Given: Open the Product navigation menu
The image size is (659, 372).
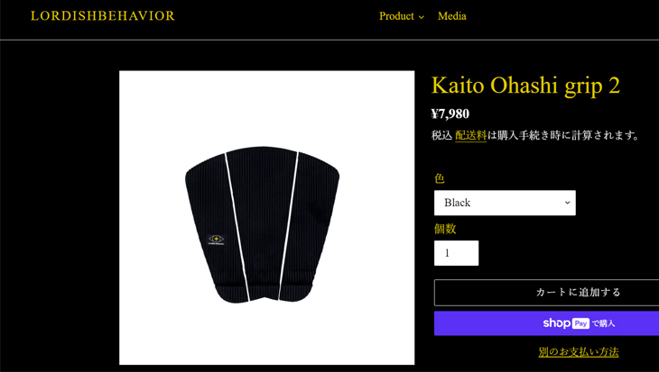Looking at the screenshot, I should click(x=402, y=16).
